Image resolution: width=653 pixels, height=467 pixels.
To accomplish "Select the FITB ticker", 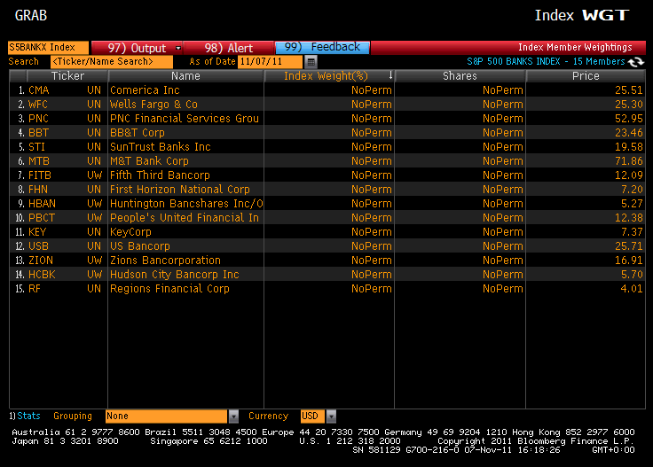I will pyautogui.click(x=40, y=175).
